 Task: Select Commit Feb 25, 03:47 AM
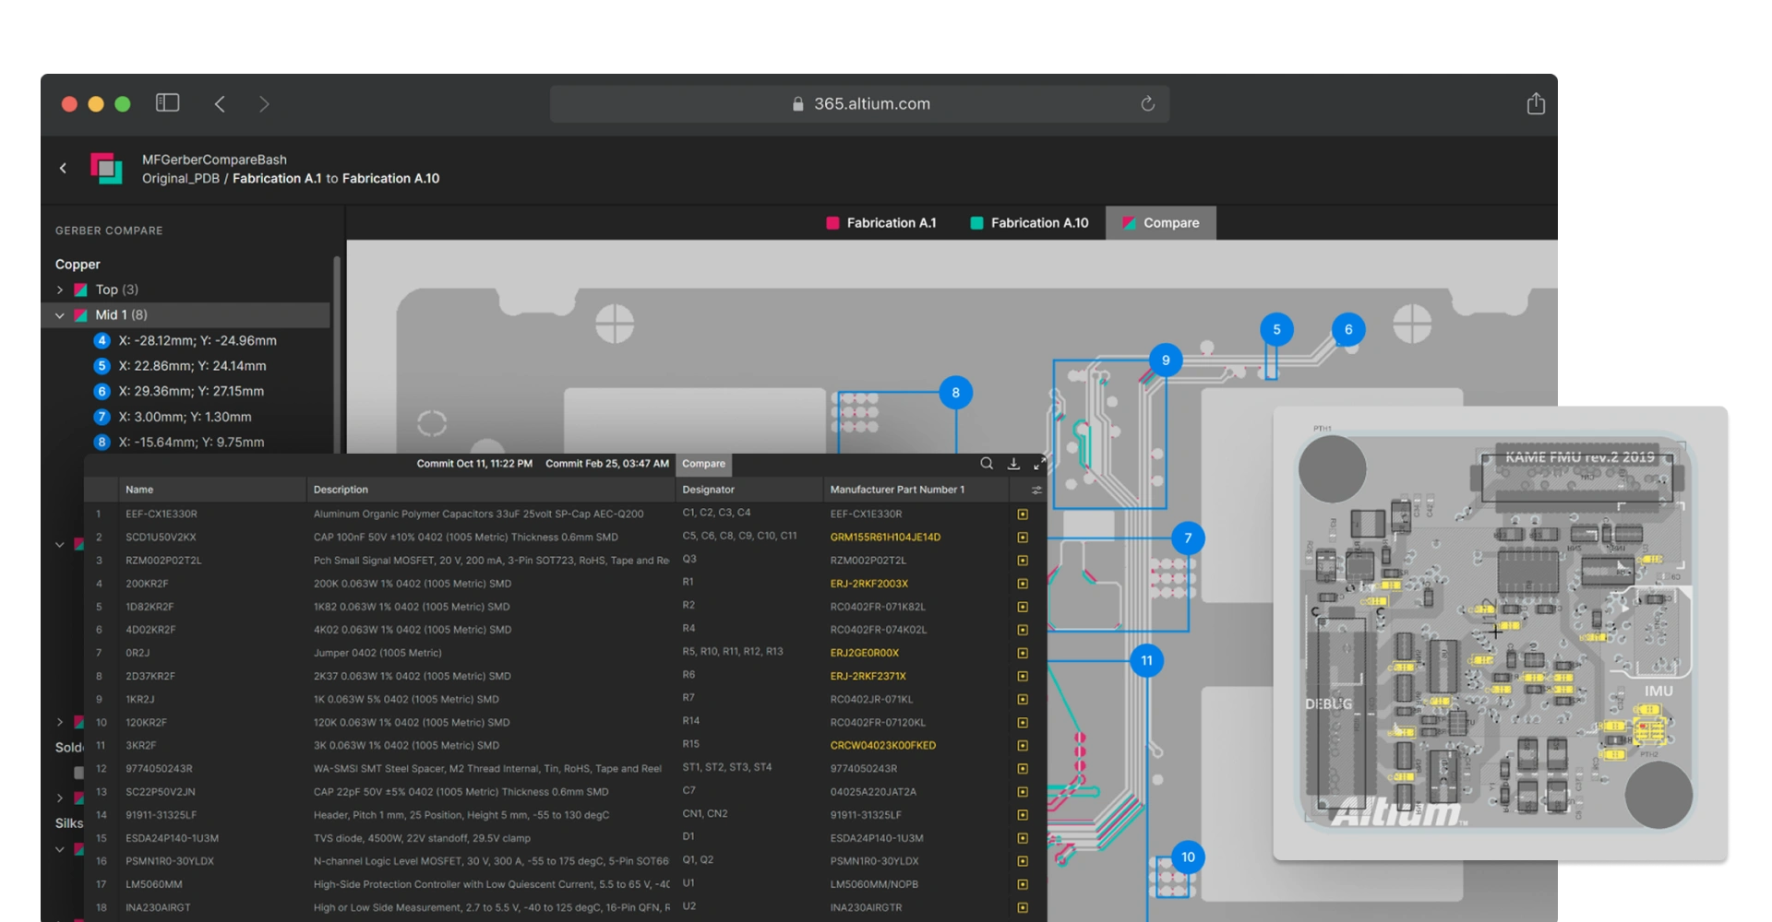(x=607, y=464)
